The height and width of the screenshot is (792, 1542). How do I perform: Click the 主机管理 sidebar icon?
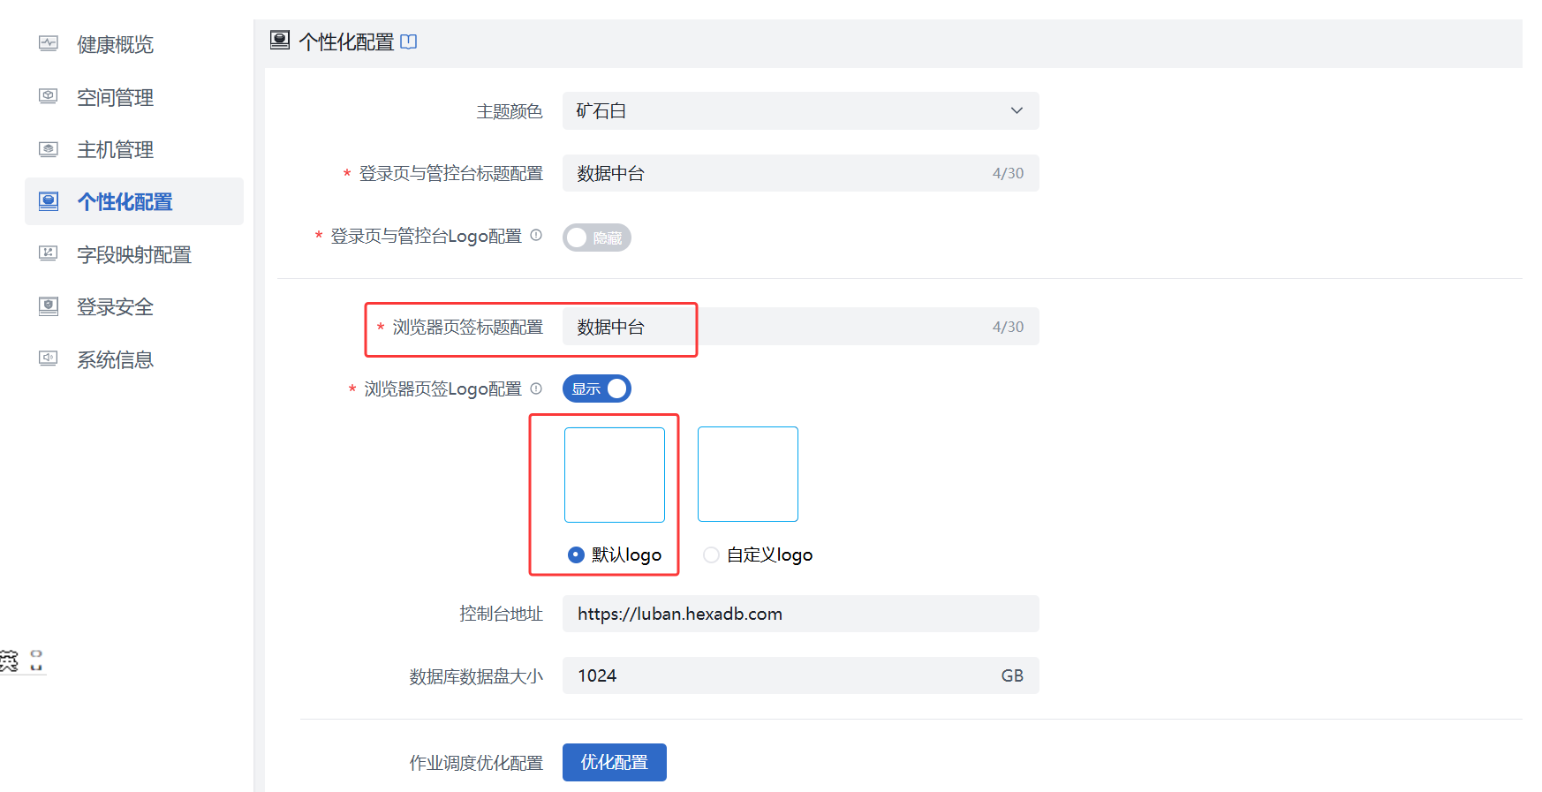point(49,149)
